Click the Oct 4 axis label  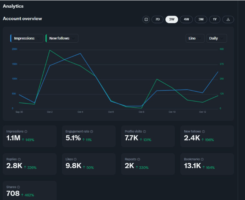click(80, 112)
